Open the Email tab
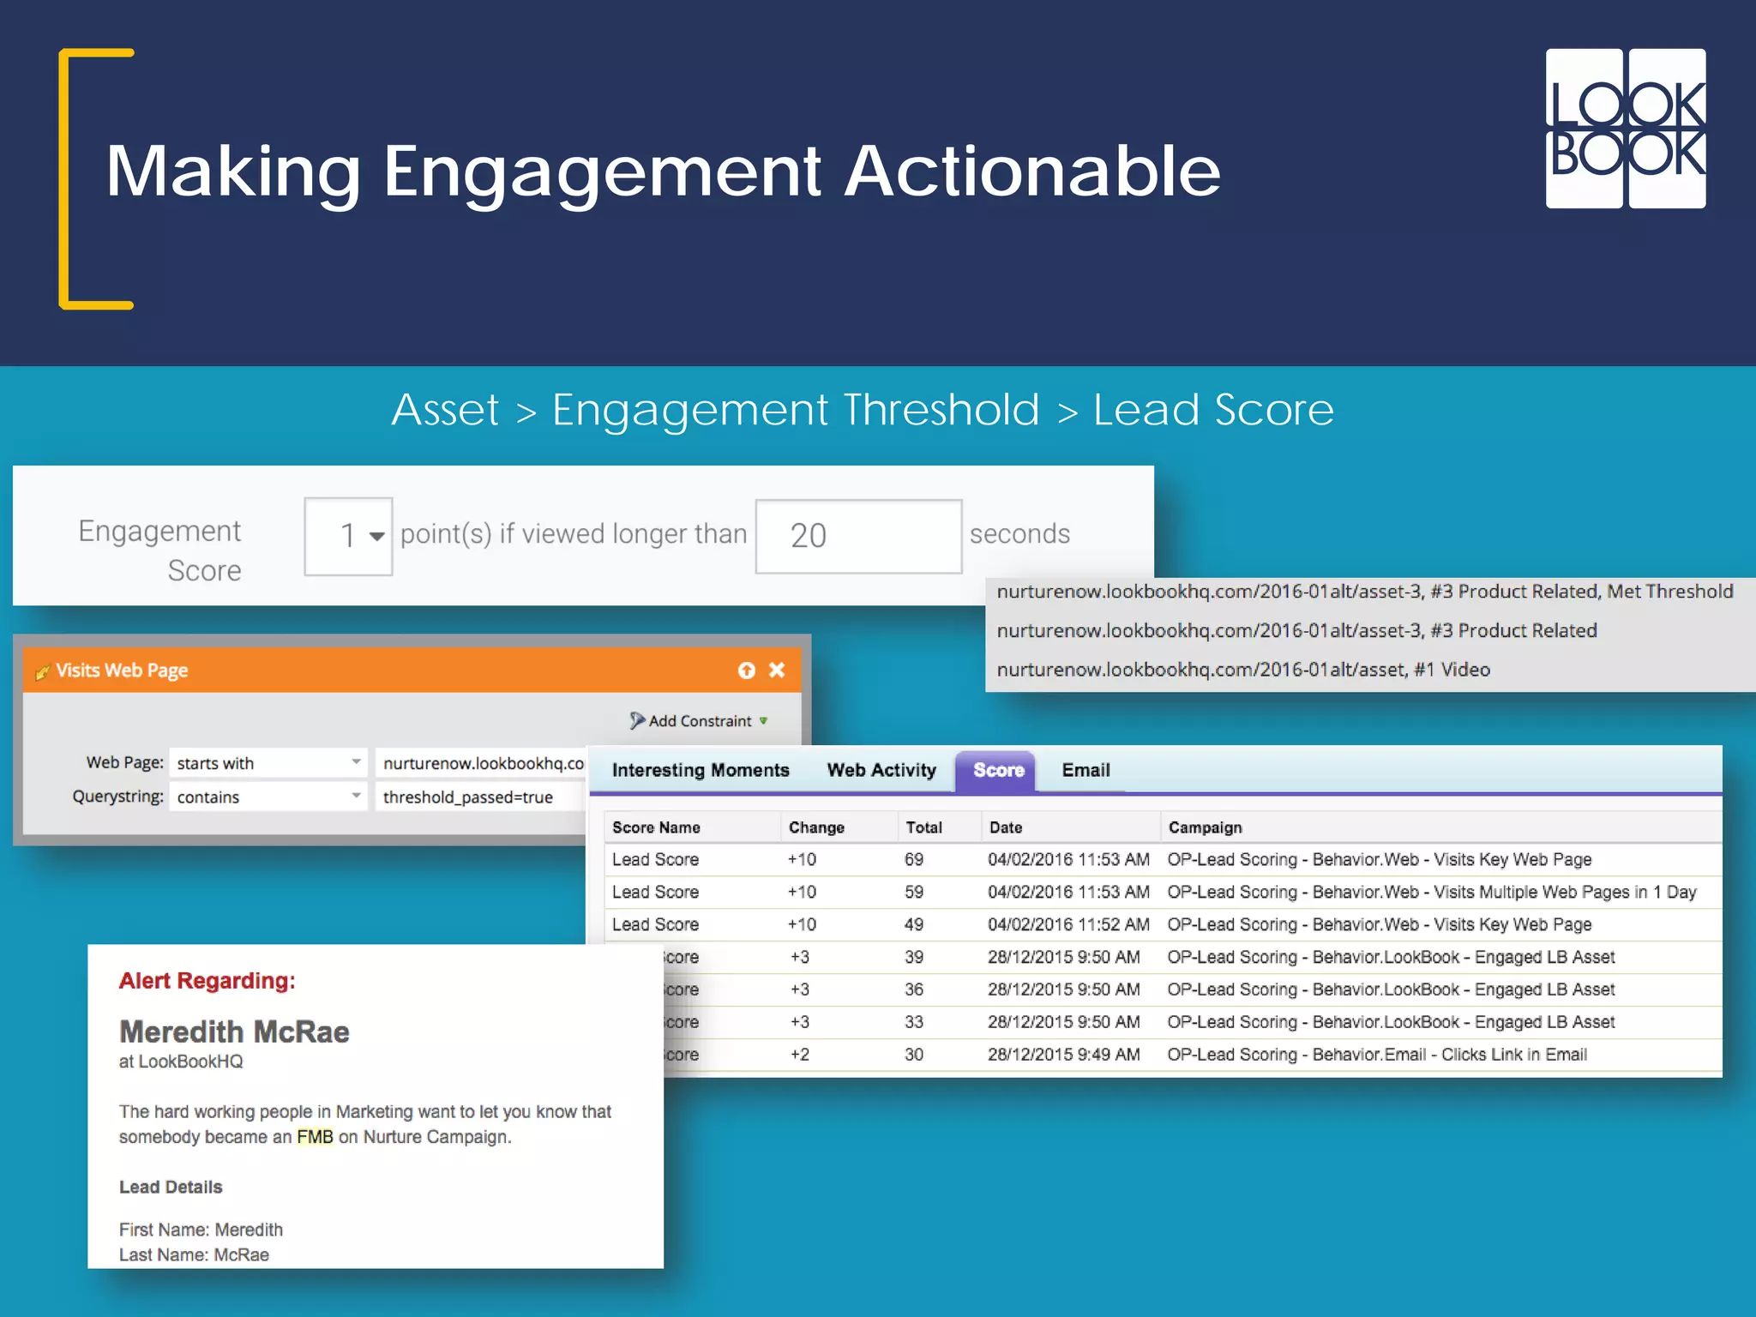Image resolution: width=1756 pixels, height=1317 pixels. [x=1085, y=770]
